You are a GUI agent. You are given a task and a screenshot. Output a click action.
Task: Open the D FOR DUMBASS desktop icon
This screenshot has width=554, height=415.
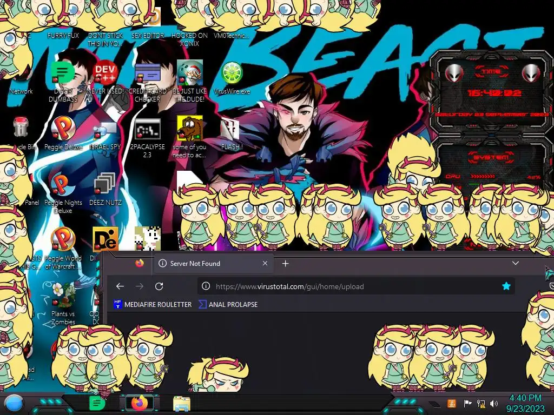coord(63,72)
